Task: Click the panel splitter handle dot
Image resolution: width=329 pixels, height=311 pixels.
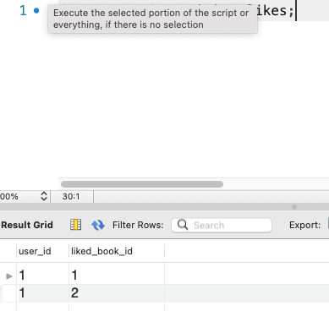Action: click(294, 207)
